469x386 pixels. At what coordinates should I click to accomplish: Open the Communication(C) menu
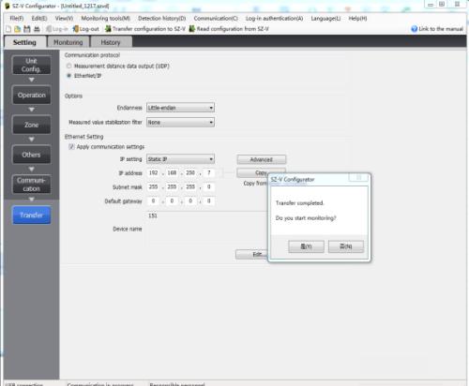coord(216,19)
